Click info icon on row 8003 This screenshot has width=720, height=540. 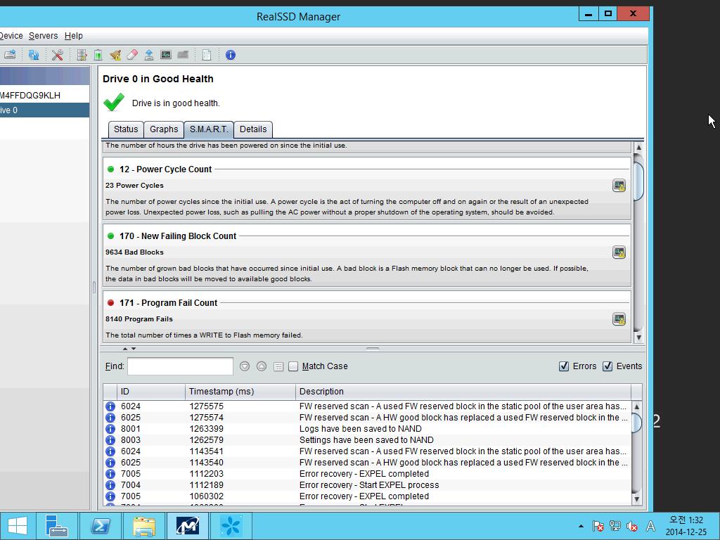coord(110,440)
